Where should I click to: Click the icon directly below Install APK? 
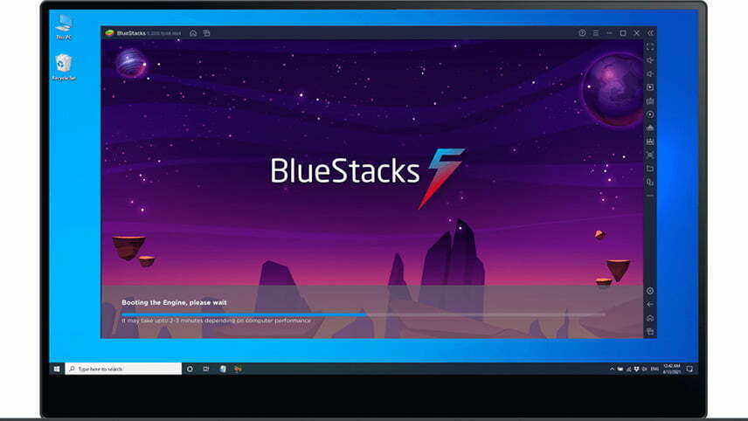(x=650, y=141)
